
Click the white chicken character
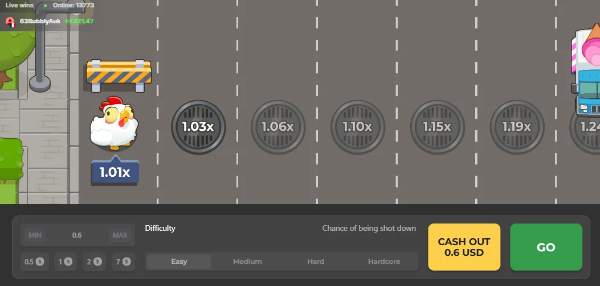115,123
